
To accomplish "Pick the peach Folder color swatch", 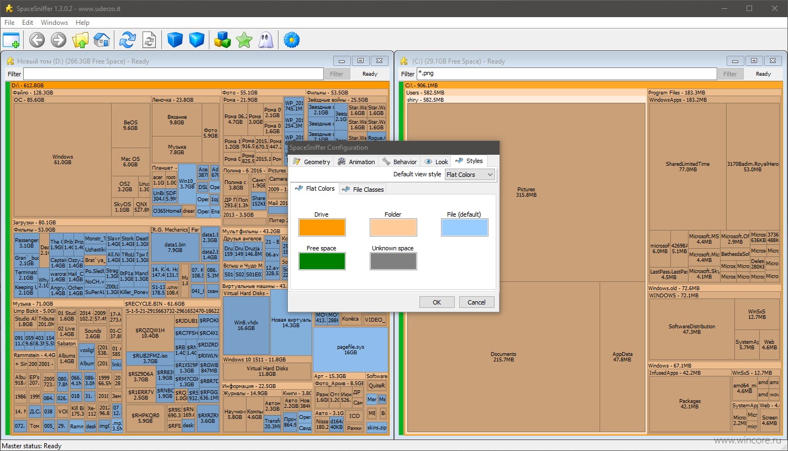I will click(x=393, y=227).
